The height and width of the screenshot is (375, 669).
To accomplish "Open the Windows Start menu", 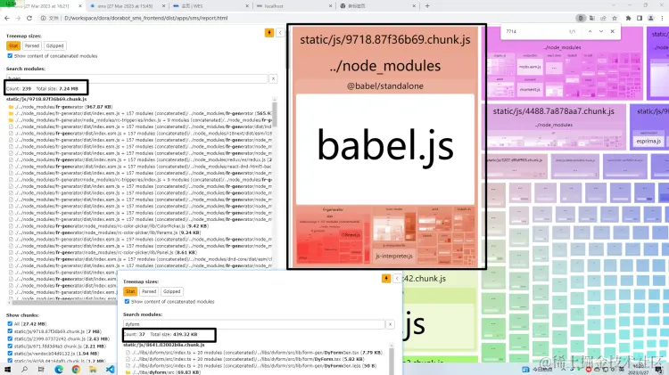I will pos(7,370).
